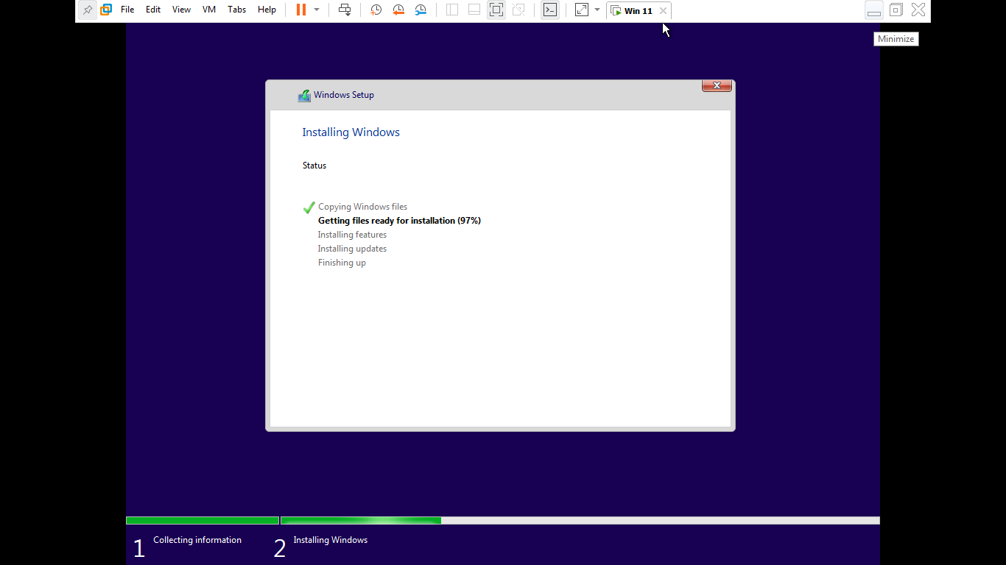
Task: Pause the virtual machine with the orange button
Action: coord(300,10)
